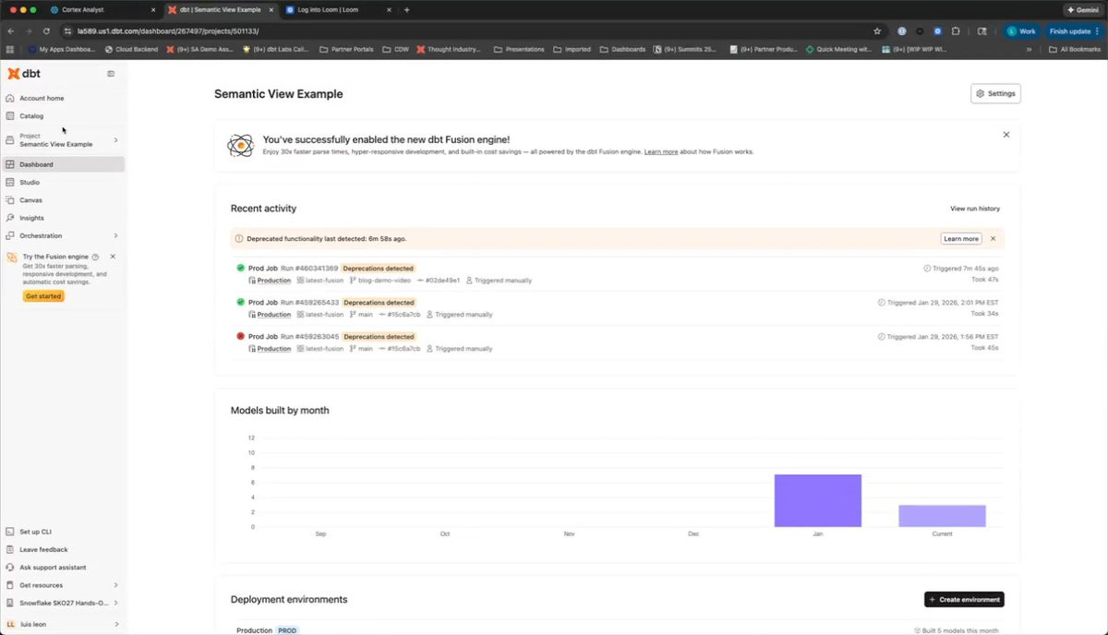Click the Jan bar in Models chart

[x=817, y=500]
